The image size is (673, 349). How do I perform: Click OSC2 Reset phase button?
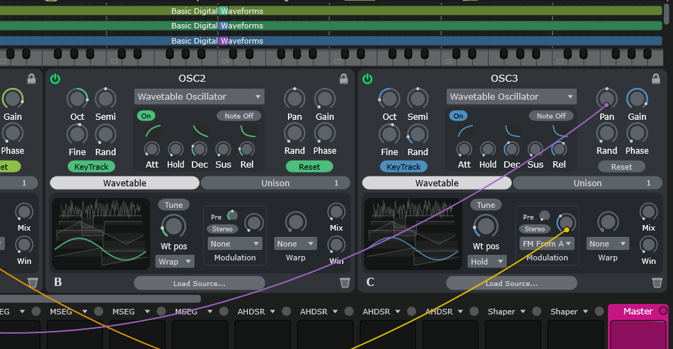tap(309, 167)
